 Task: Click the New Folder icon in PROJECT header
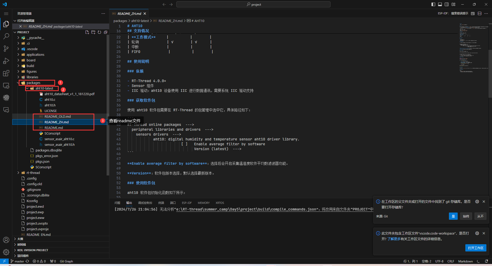pos(93,32)
